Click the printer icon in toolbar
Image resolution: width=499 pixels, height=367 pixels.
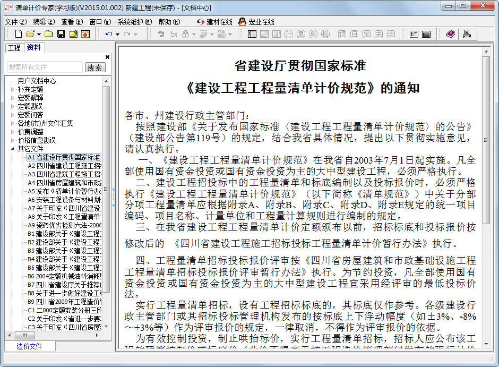(467, 34)
